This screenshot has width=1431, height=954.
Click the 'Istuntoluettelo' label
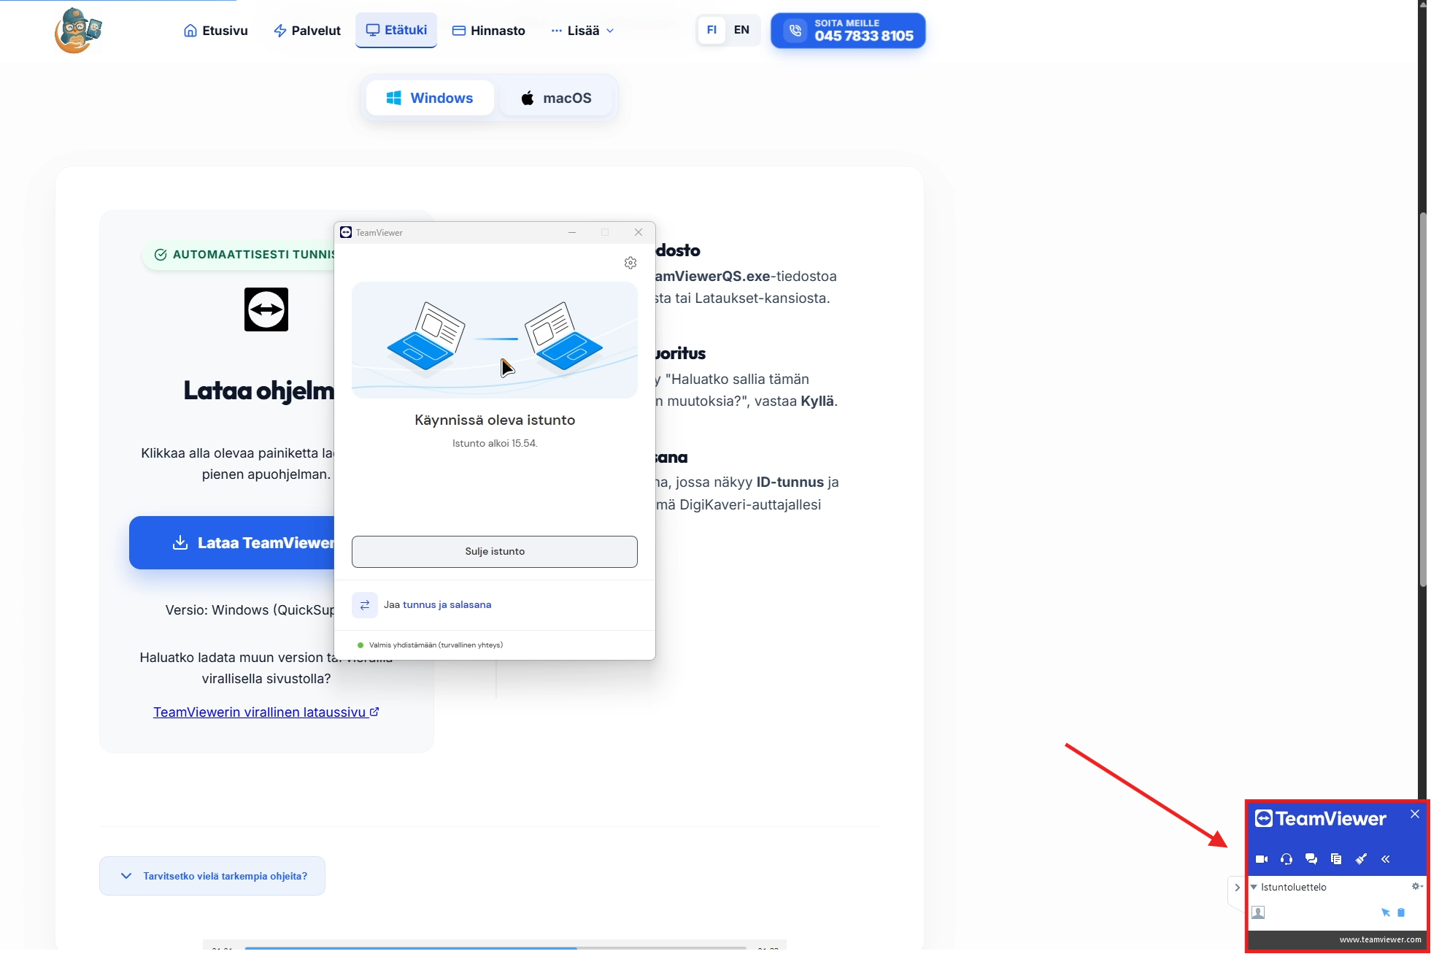click(1294, 888)
